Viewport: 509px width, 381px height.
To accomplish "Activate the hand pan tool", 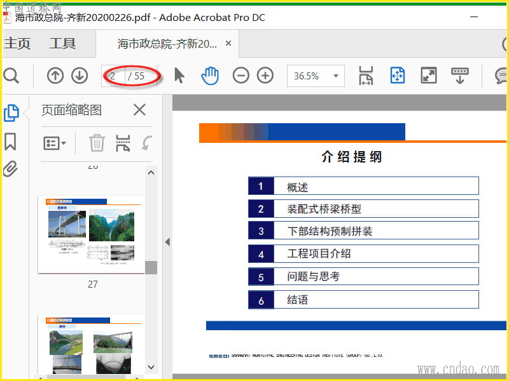I will 210,76.
